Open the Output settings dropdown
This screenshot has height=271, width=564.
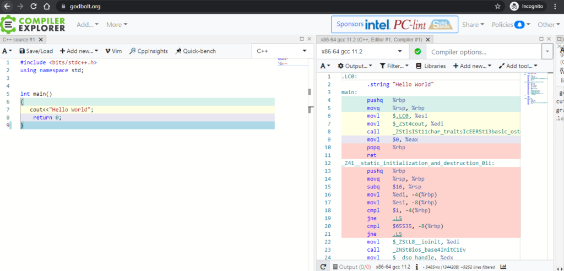pos(355,66)
